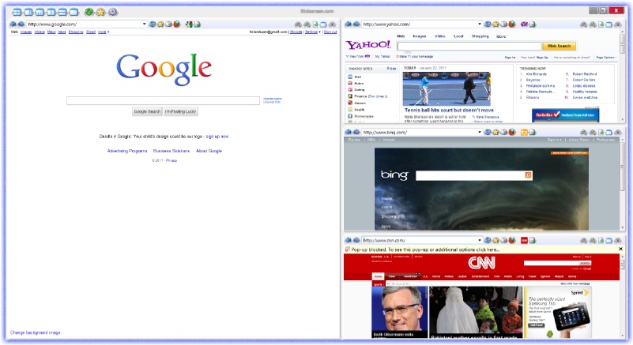Viewport: 633px width, 345px height.
Task: Click Internet Explorer icon in Google pane
Action: 153,24
